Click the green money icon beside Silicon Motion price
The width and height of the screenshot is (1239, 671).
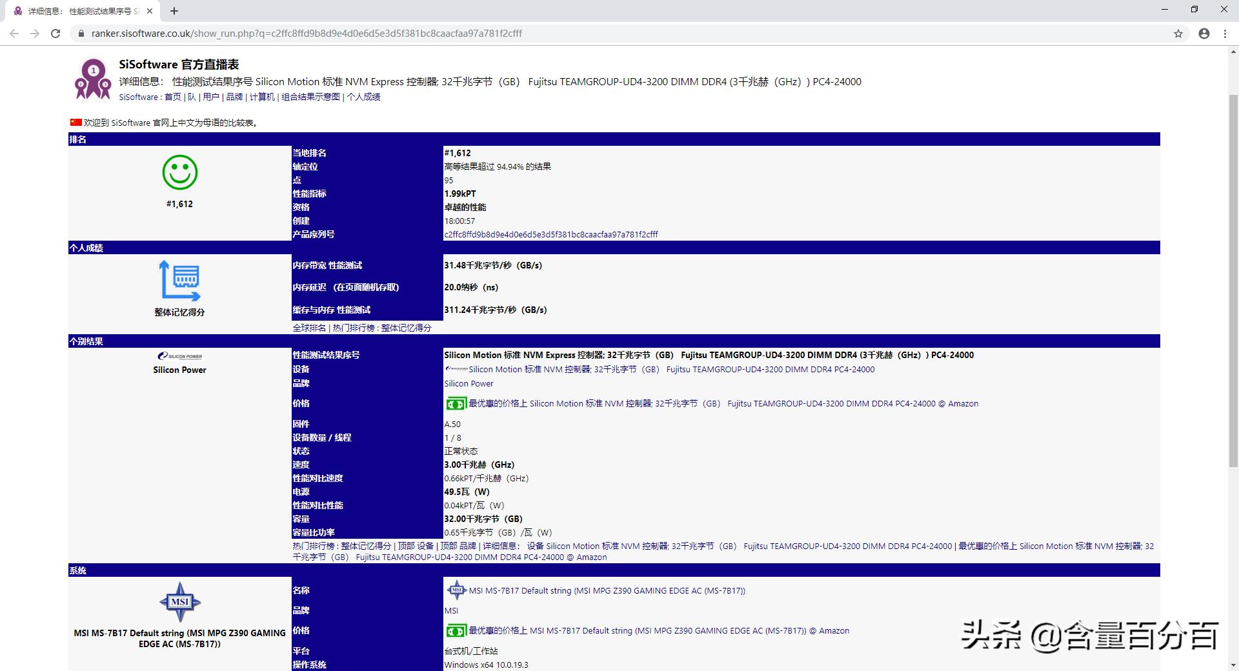tap(456, 404)
